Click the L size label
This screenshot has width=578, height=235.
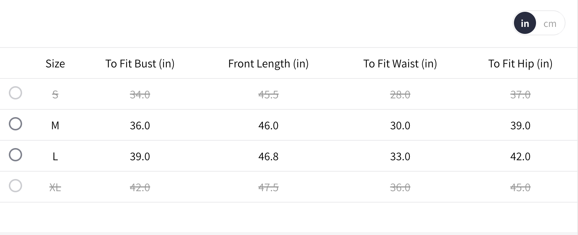(55, 157)
